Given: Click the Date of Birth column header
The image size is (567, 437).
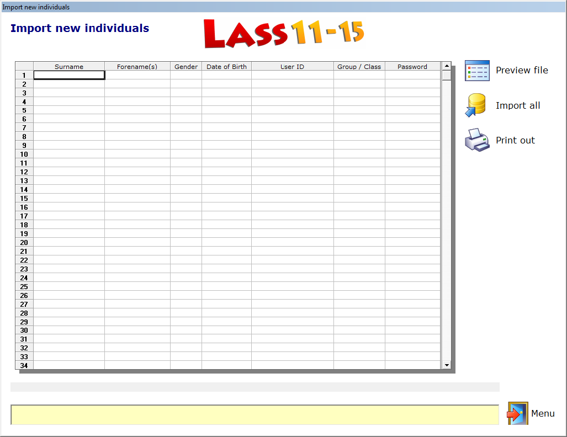Looking at the screenshot, I should point(226,67).
